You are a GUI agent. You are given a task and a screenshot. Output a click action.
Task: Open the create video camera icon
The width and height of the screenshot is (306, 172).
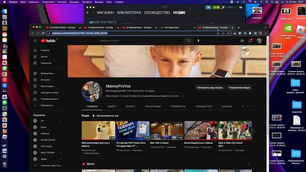[242, 41]
